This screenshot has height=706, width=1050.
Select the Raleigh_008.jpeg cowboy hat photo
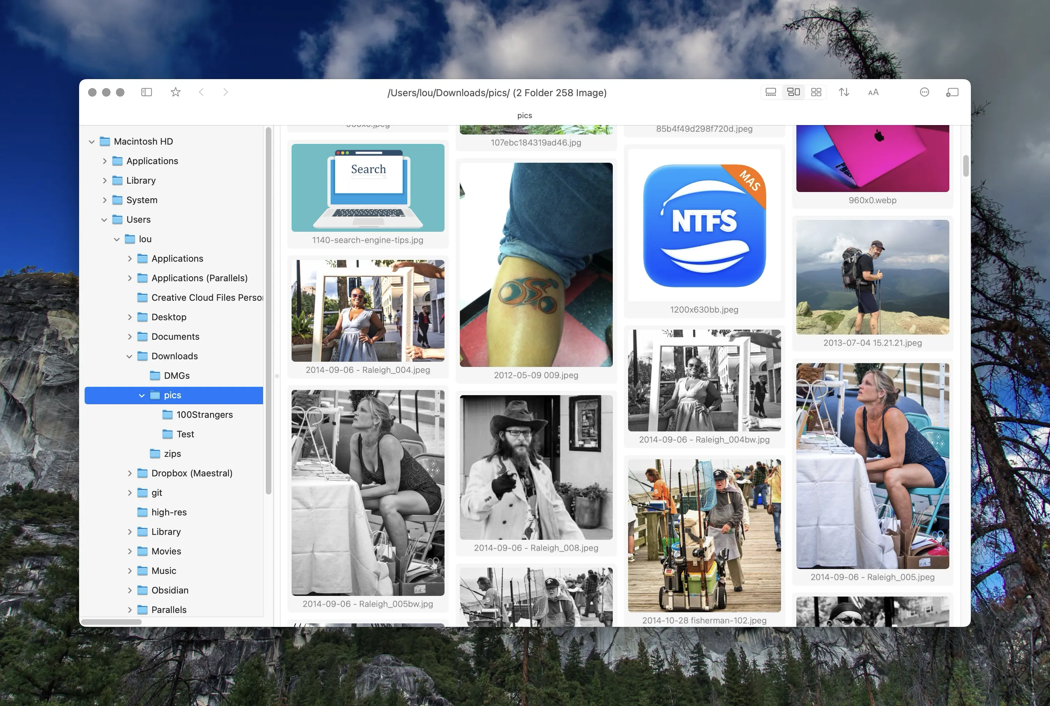[x=536, y=467]
